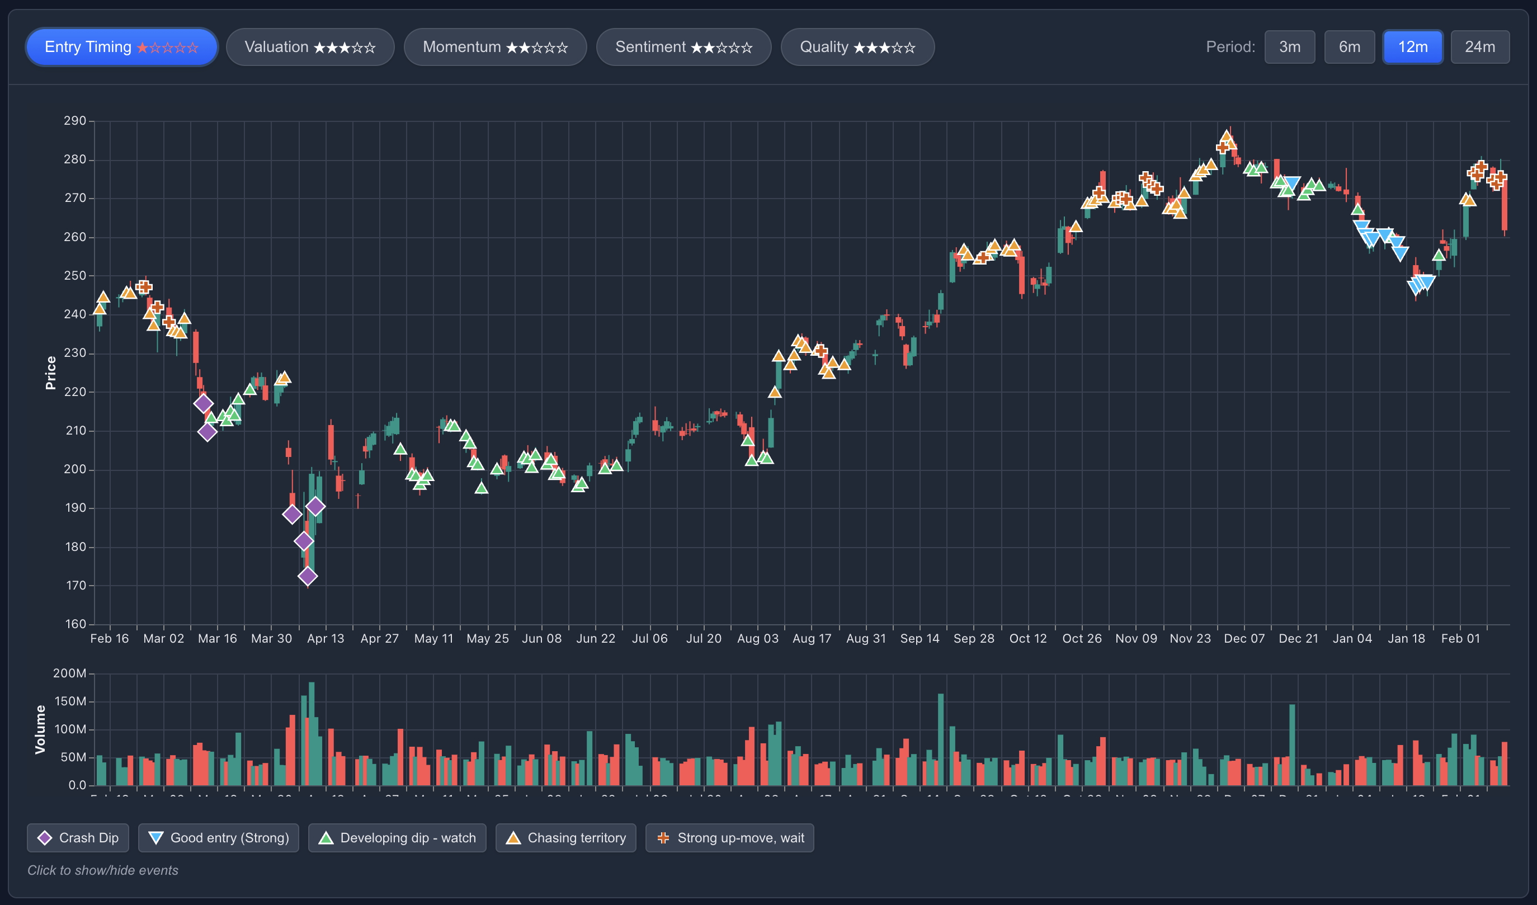1537x905 pixels.
Task: Hide the Chasing territory events
Action: (565, 838)
